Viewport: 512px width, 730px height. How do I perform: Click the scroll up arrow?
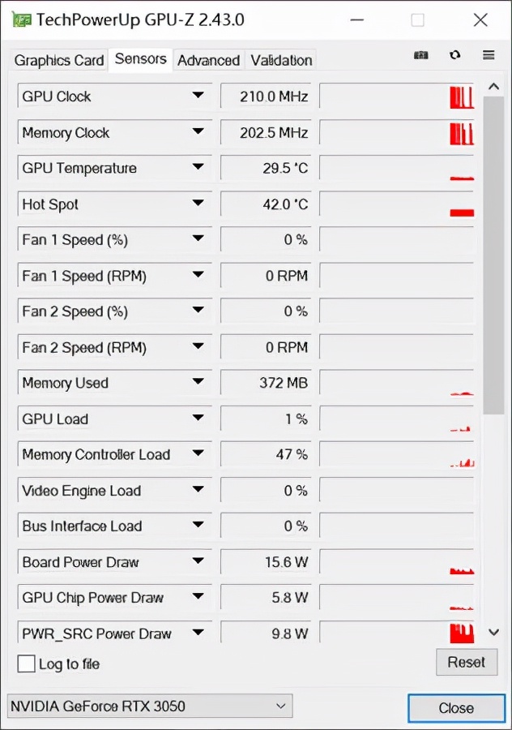[x=493, y=86]
